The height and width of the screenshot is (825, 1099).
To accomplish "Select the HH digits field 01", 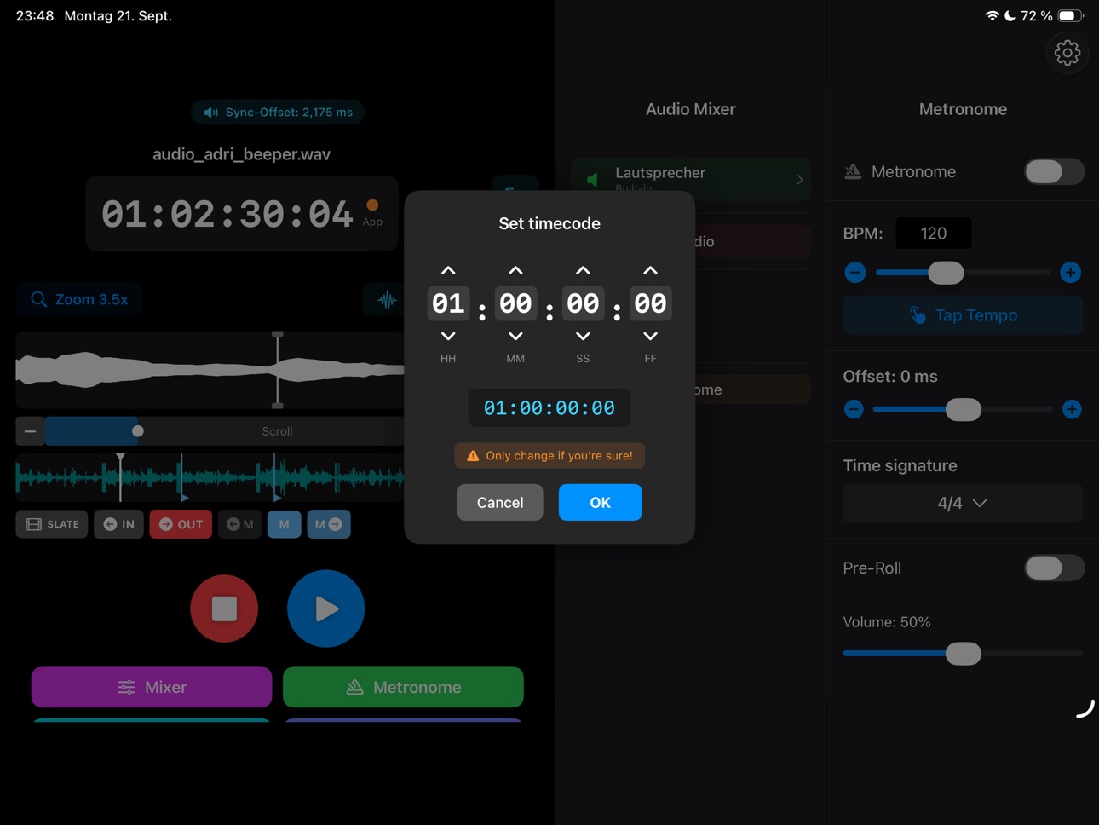I will (448, 303).
